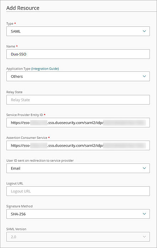
Task: Click the Application Type label text
Action: tap(18, 69)
